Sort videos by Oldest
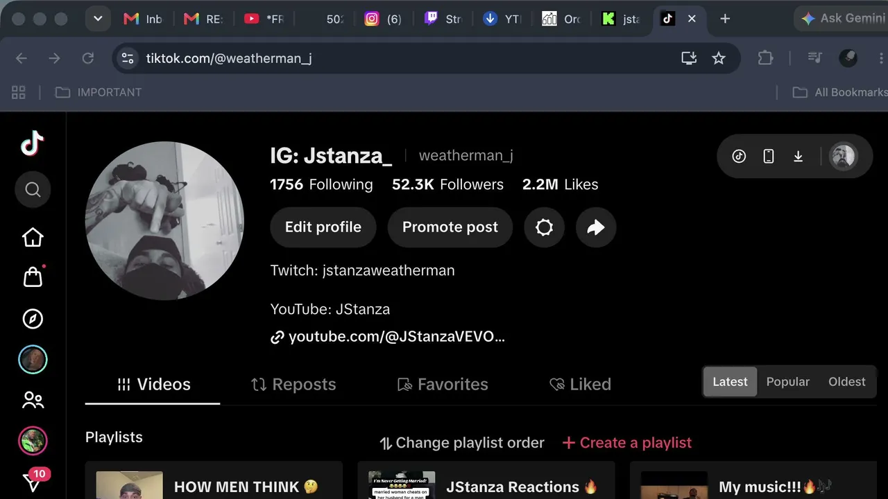888x499 pixels. 847,382
